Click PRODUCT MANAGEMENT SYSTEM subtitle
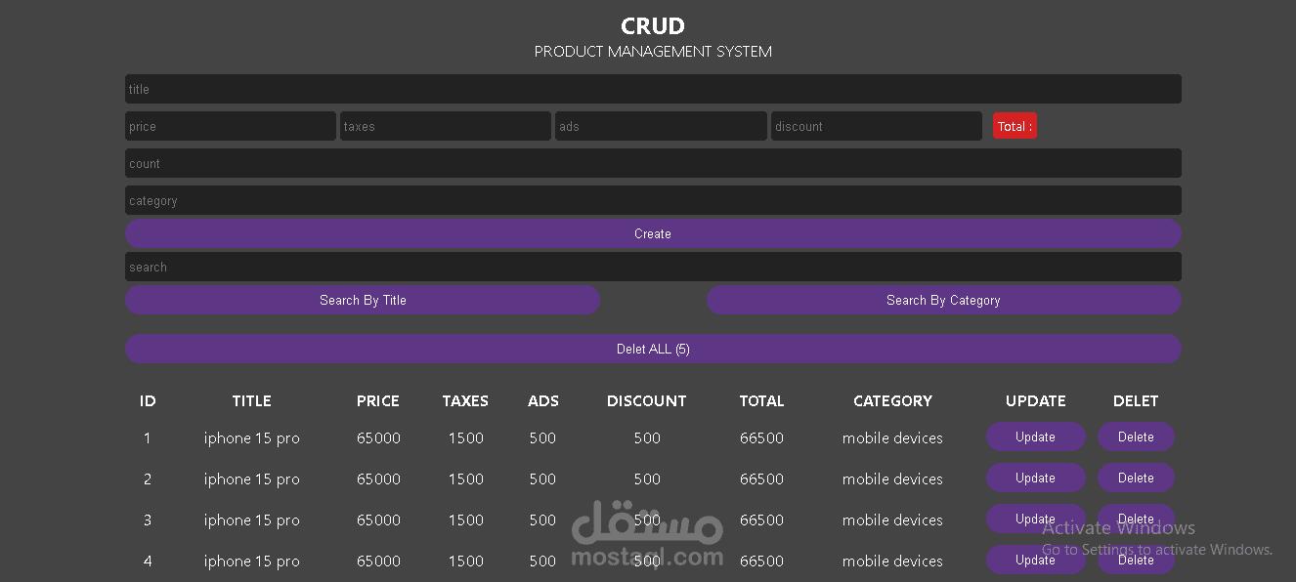 click(x=653, y=52)
